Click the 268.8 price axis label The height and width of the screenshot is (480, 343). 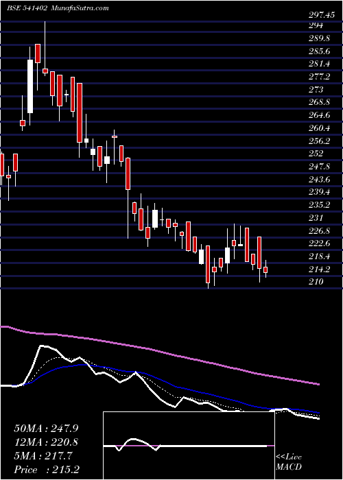(x=319, y=103)
